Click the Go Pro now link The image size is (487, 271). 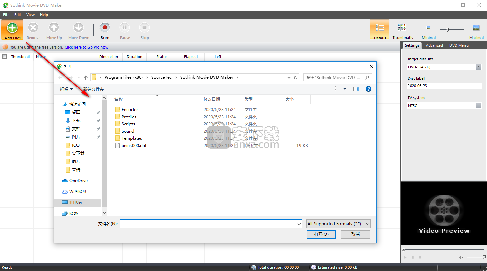point(87,47)
